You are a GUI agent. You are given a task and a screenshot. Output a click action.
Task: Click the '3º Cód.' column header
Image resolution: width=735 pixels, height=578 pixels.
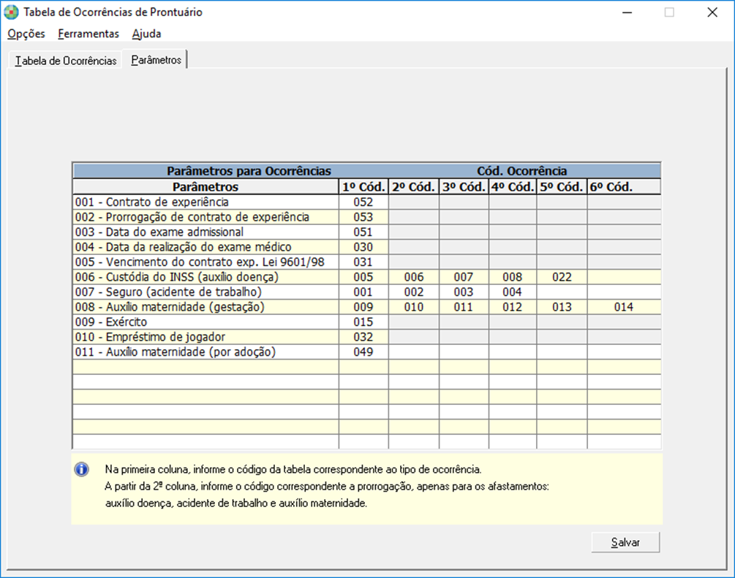pos(464,187)
